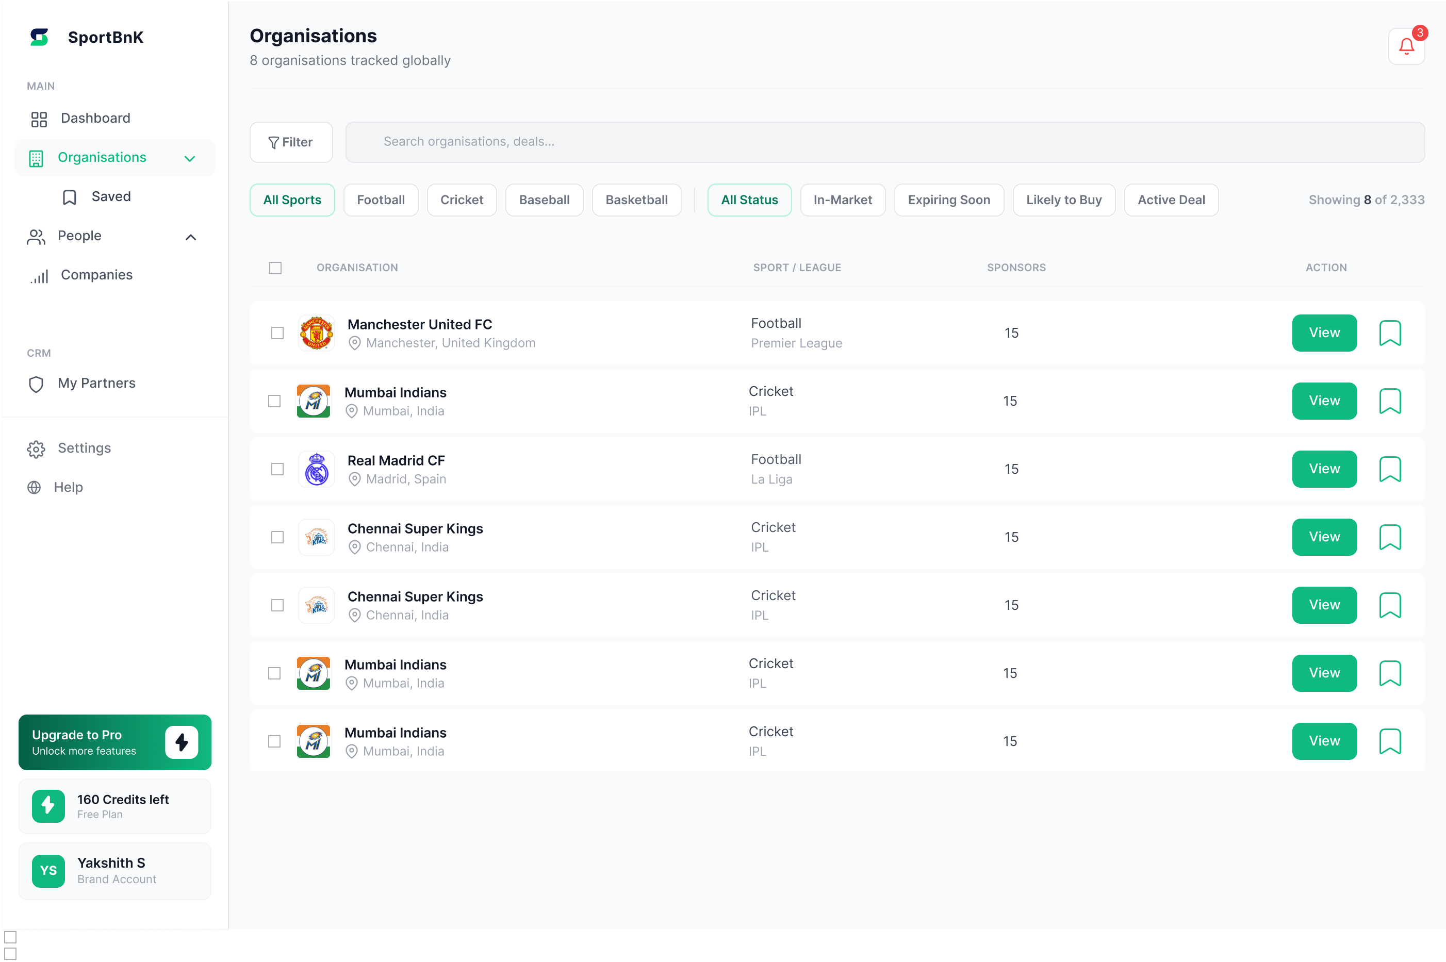Click the YS avatar badge
Image resolution: width=1446 pixels, height=962 pixels.
pyautogui.click(x=48, y=871)
